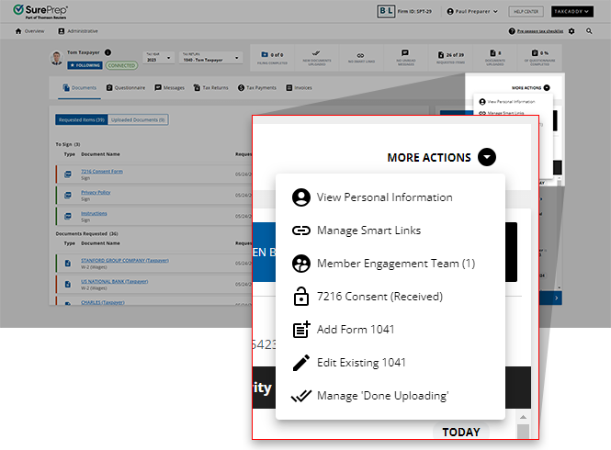Image resolution: width=611 pixels, height=450 pixels.
Task: Click the Tom Taxpayer profile photo
Action: 57,58
